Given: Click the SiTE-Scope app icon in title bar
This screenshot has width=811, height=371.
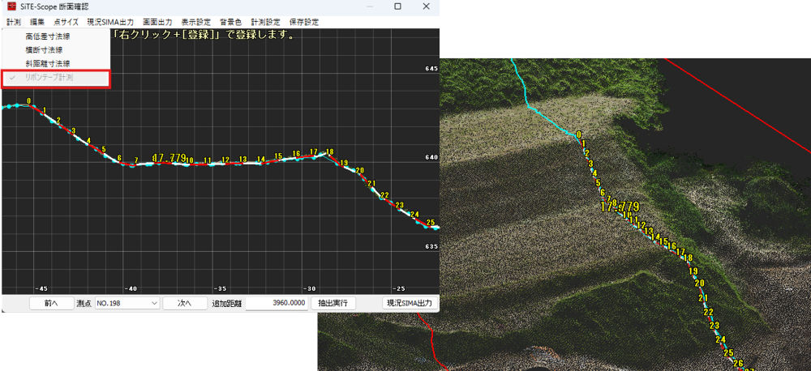Looking at the screenshot, I should pos(11,6).
